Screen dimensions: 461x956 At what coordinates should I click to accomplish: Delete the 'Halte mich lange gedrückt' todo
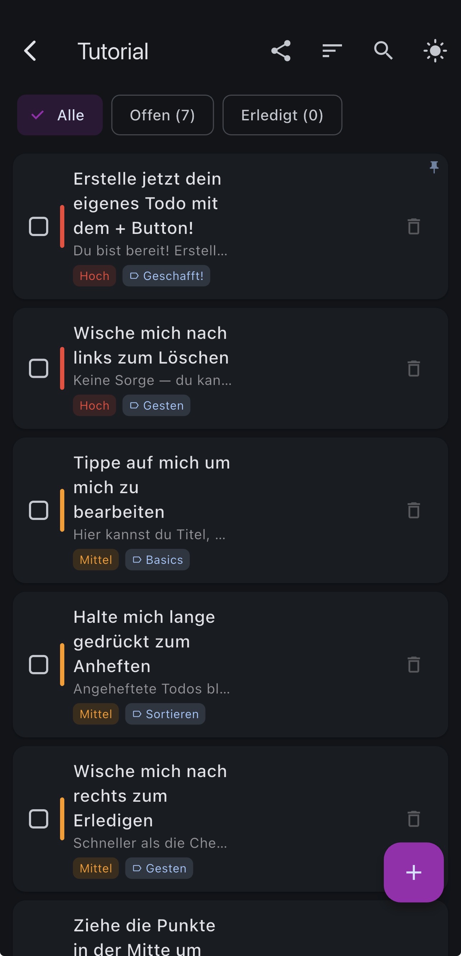click(413, 664)
